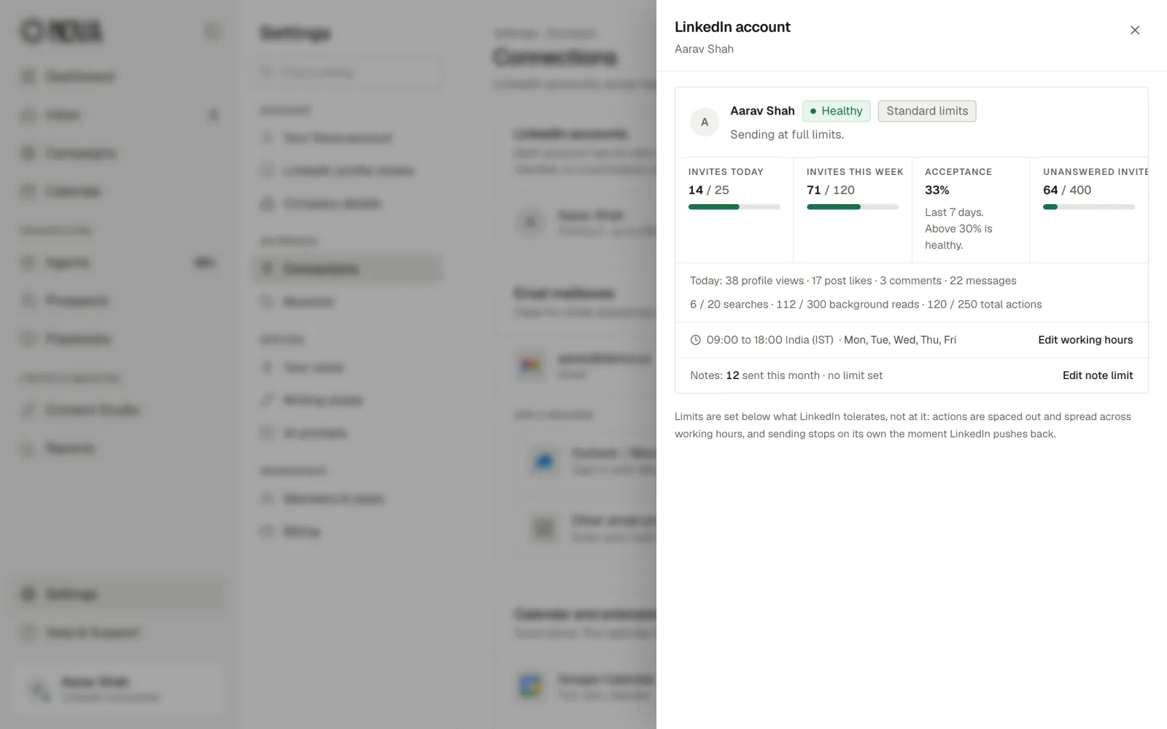
Task: Click the Unanswered invites progress bar
Action: pos(1088,207)
